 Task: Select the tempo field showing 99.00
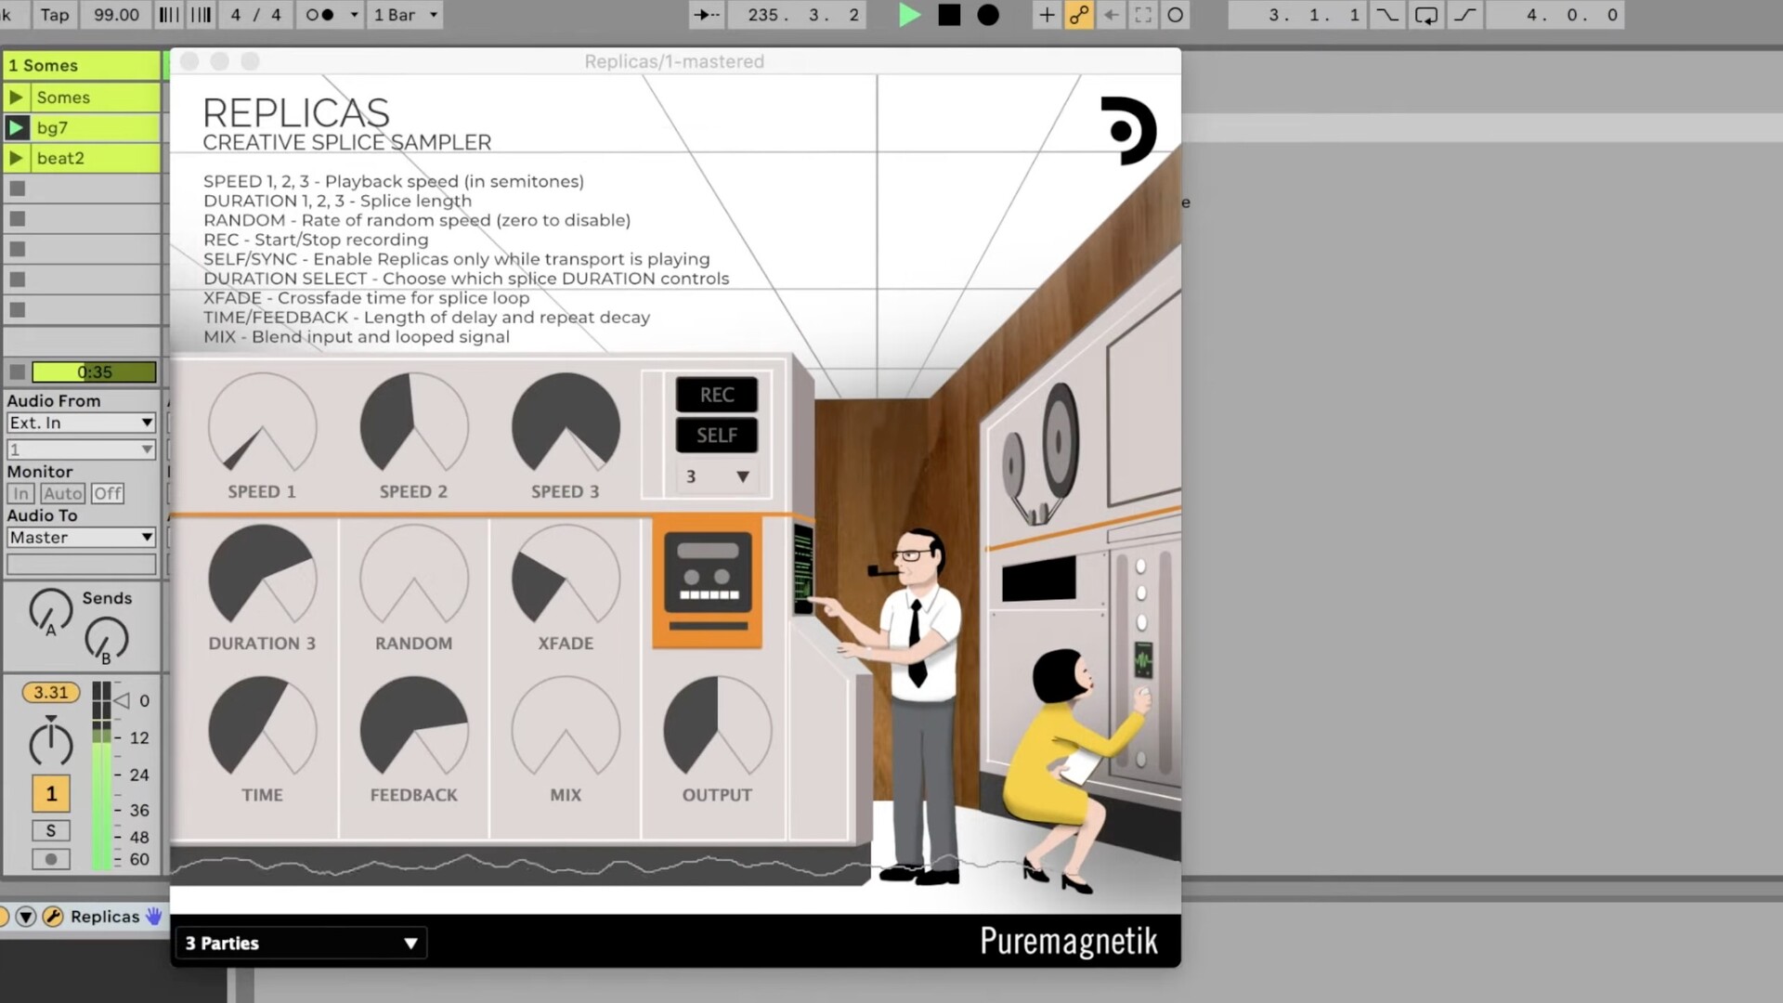click(116, 15)
